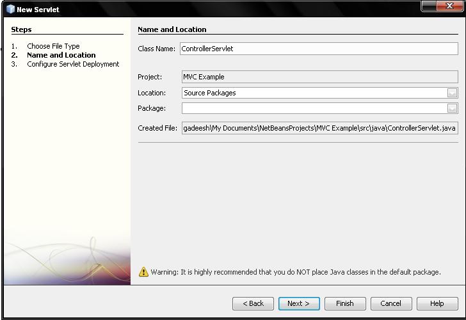The image size is (466, 320).
Task: Cancel the New Servlet wizard
Action: tap(391, 303)
